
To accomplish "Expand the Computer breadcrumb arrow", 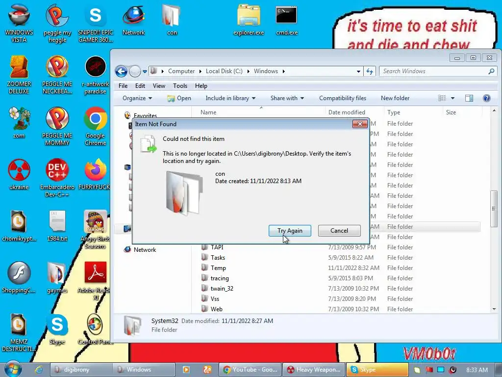I will 201,71.
